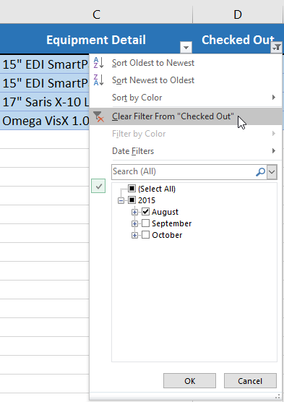This screenshot has width=284, height=402.
Task: Click the OK button
Action: pos(189,381)
